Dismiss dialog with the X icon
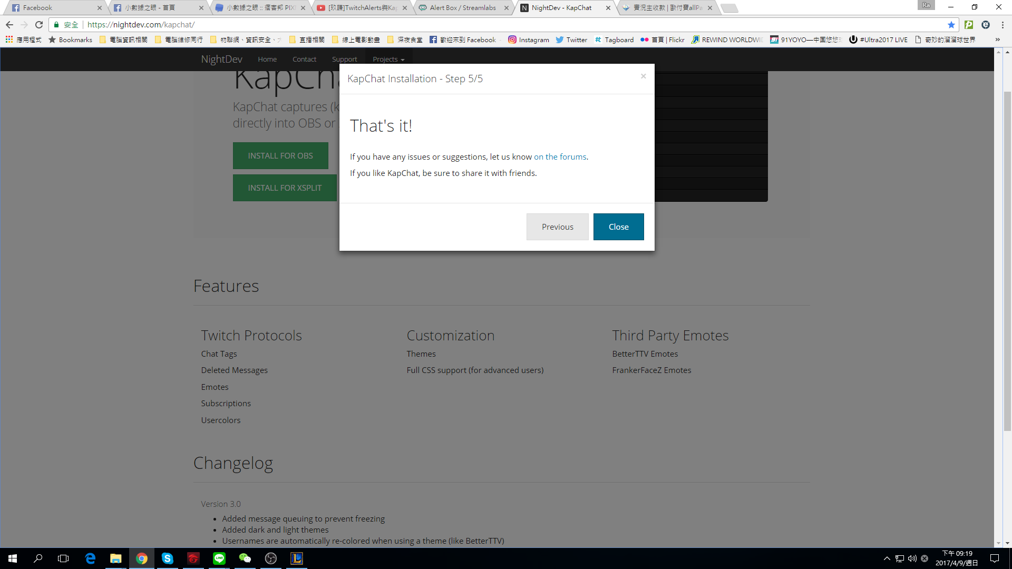 (x=643, y=76)
